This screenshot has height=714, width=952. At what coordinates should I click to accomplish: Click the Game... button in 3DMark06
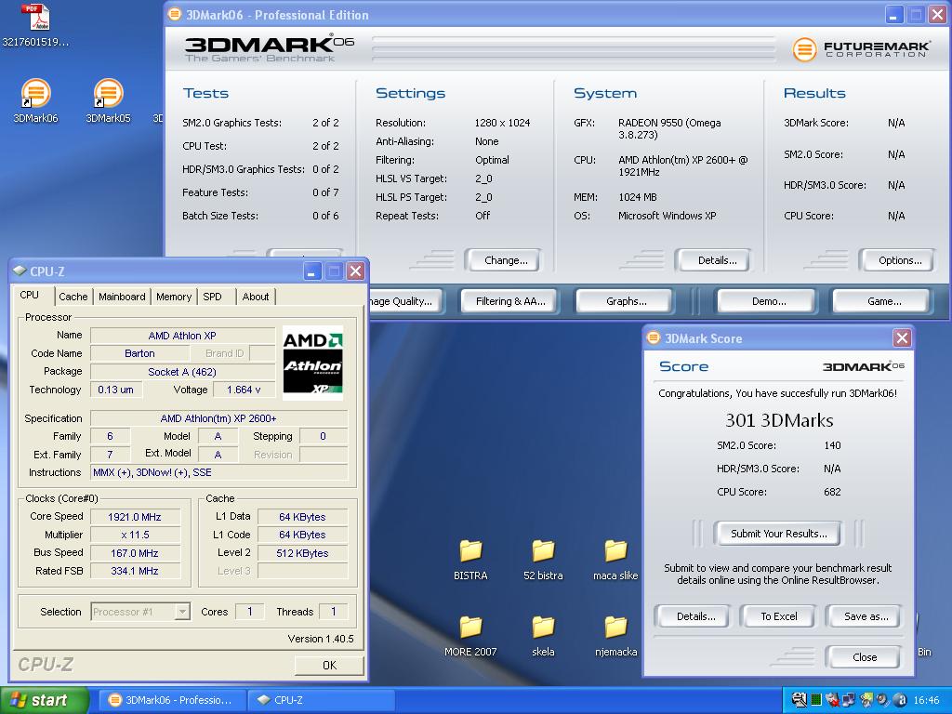click(883, 301)
